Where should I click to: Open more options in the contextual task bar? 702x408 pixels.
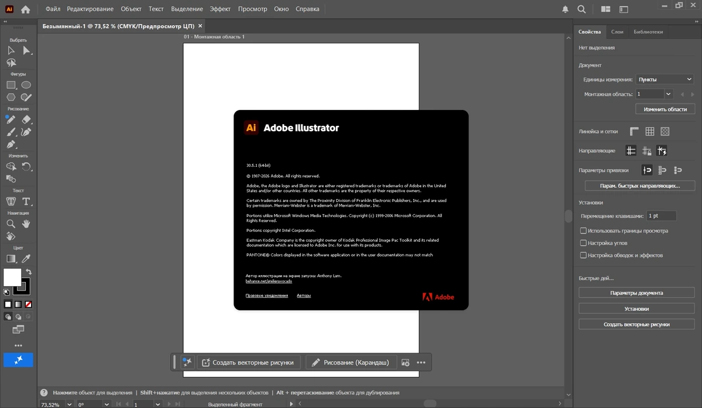click(x=421, y=362)
